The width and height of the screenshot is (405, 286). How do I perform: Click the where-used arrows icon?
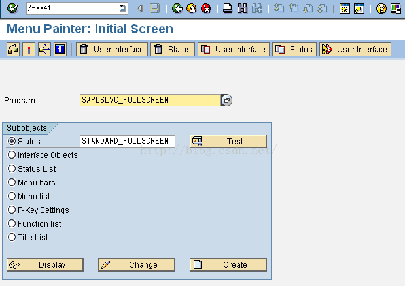pos(44,49)
